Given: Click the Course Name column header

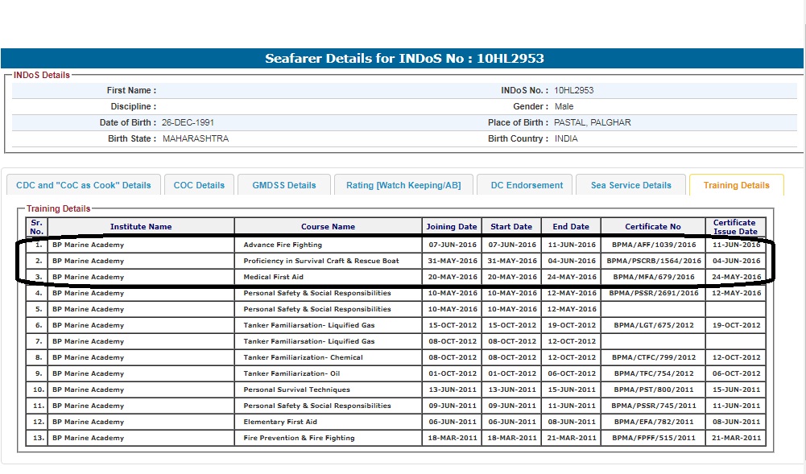Looking at the screenshot, I should (x=328, y=227).
